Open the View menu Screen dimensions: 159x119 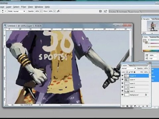(30, 7)
